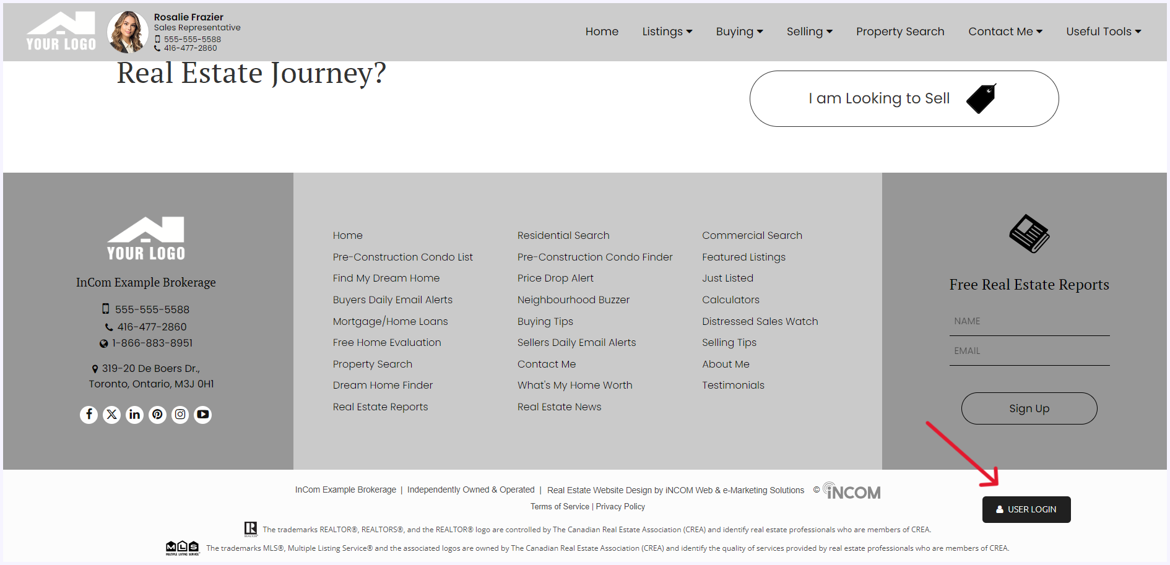Expand the Listings dropdown menu
The width and height of the screenshot is (1170, 565).
coord(667,32)
